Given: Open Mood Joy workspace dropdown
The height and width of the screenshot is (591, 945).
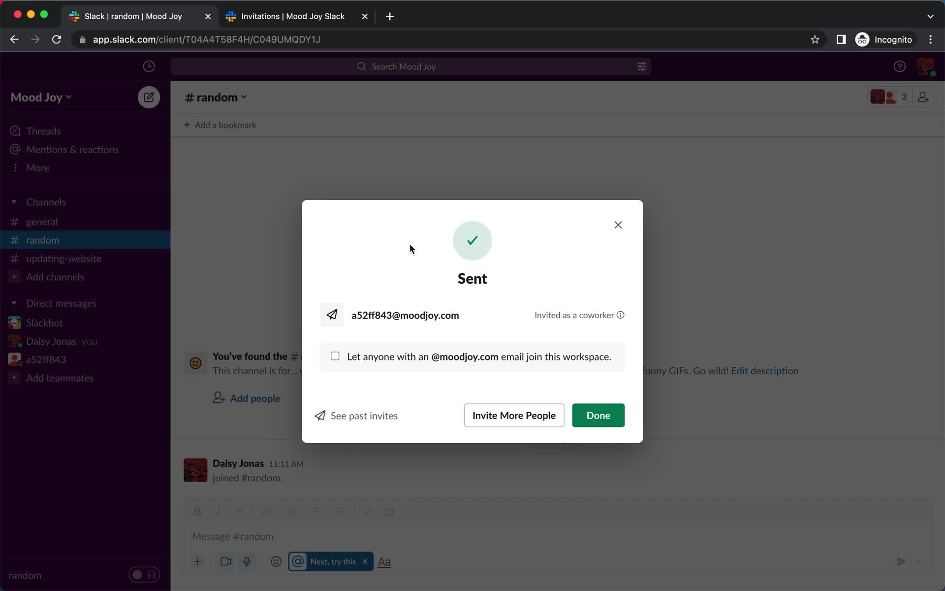Looking at the screenshot, I should [x=41, y=97].
